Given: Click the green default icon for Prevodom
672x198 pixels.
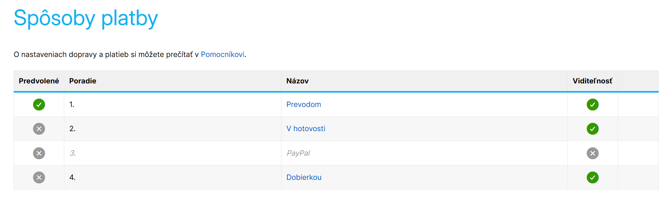Looking at the screenshot, I should pyautogui.click(x=39, y=104).
